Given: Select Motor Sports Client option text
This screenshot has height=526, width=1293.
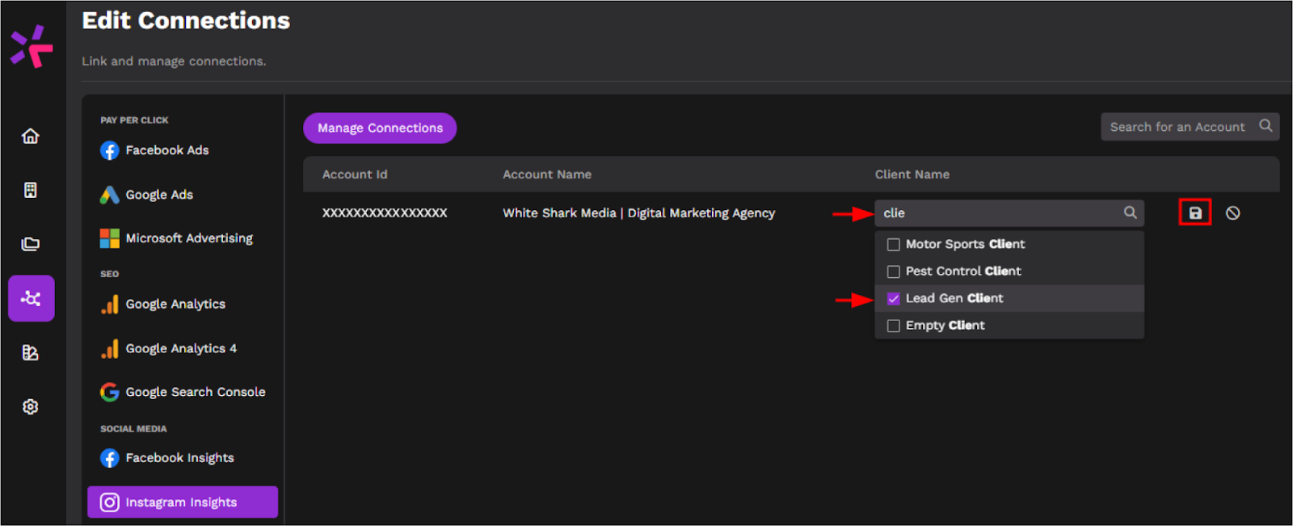Looking at the screenshot, I should click(965, 244).
